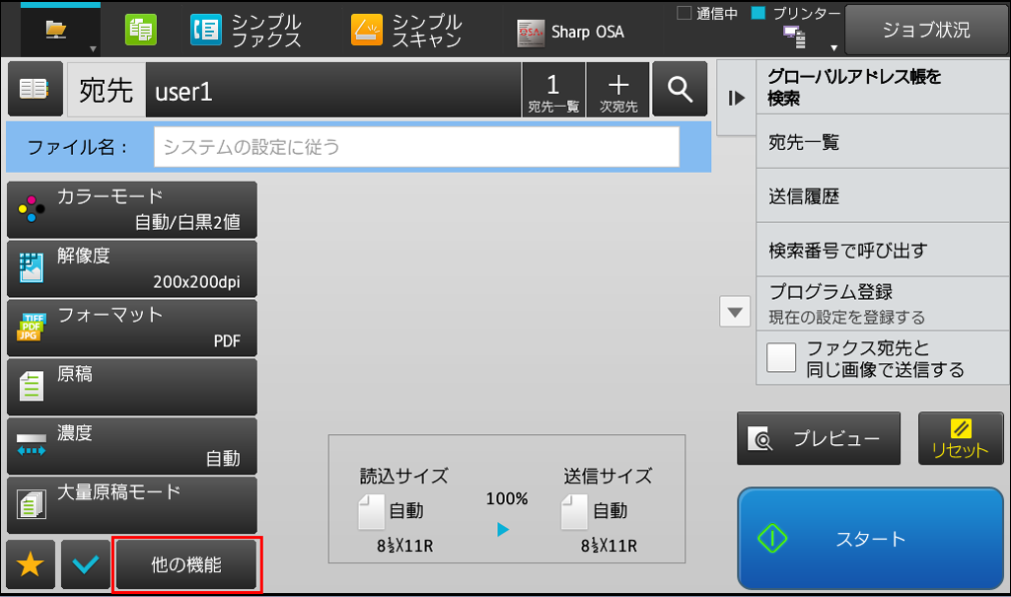Switch to シンプルスキャン mode
1011x597 pixels.
406,31
